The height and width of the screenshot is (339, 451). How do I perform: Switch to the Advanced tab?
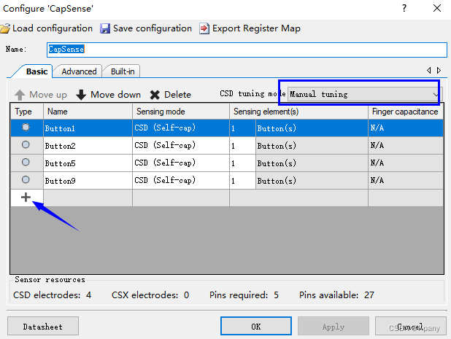click(79, 71)
